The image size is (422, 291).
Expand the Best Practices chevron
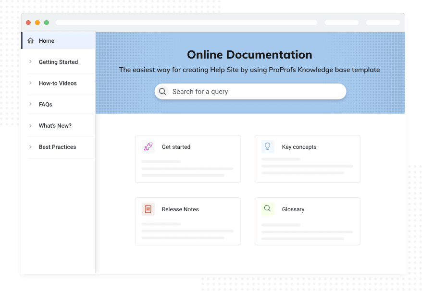31,147
